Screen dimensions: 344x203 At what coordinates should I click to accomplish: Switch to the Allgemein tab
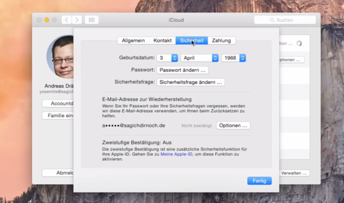coord(133,41)
